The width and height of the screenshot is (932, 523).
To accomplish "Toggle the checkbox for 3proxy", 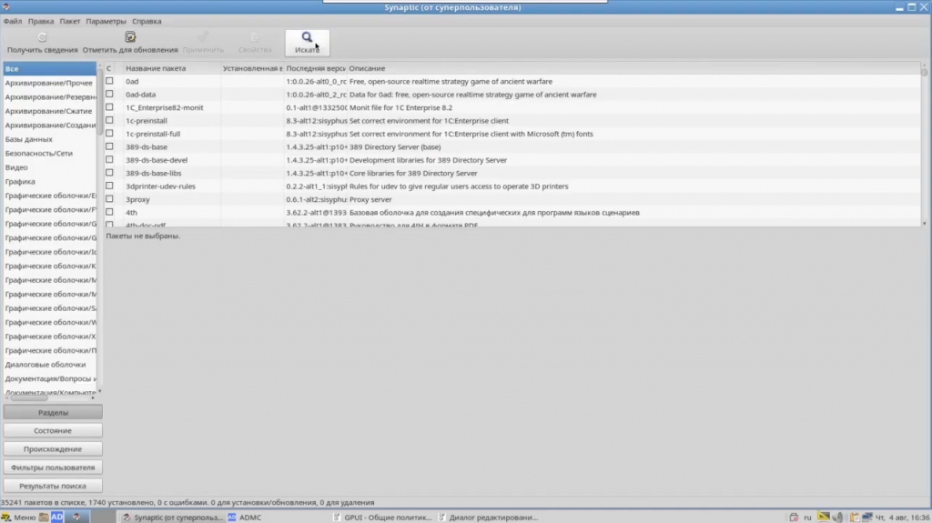I will click(x=109, y=198).
